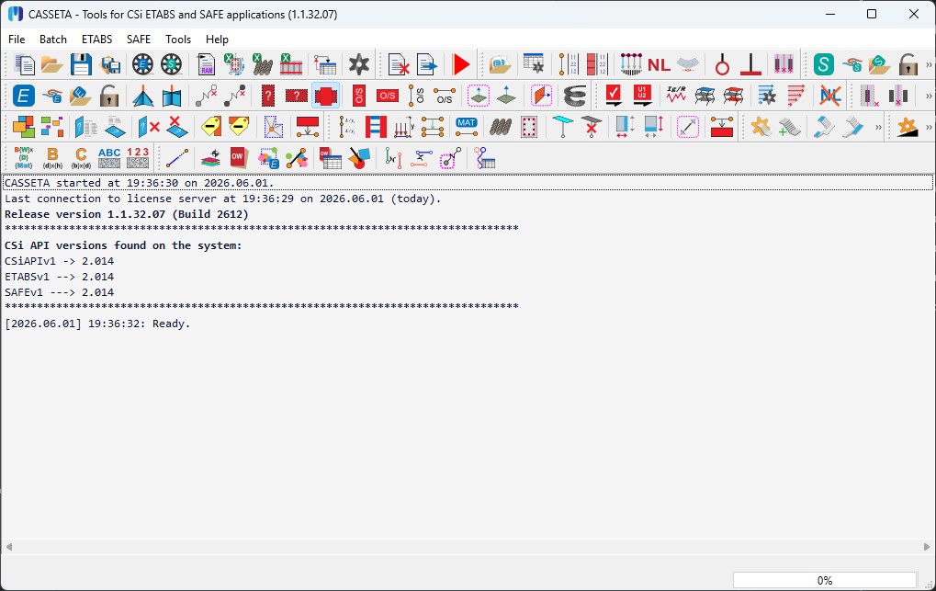
Task: Click the red checkmark design icon
Action: [x=613, y=96]
